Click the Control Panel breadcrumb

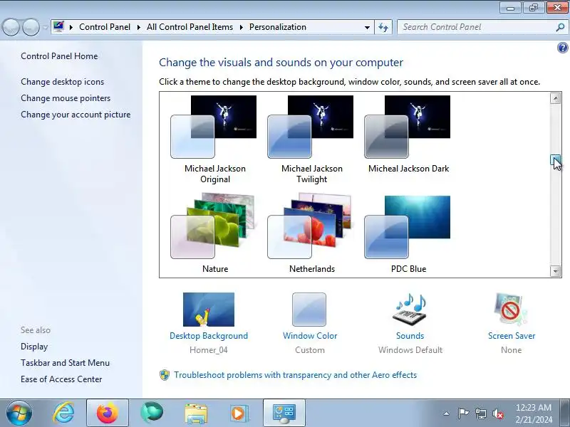(105, 27)
